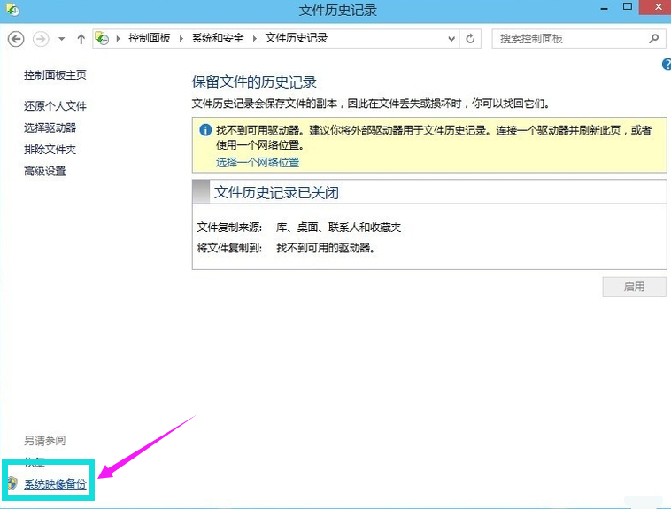Open help via the blue question icon

pos(666,65)
